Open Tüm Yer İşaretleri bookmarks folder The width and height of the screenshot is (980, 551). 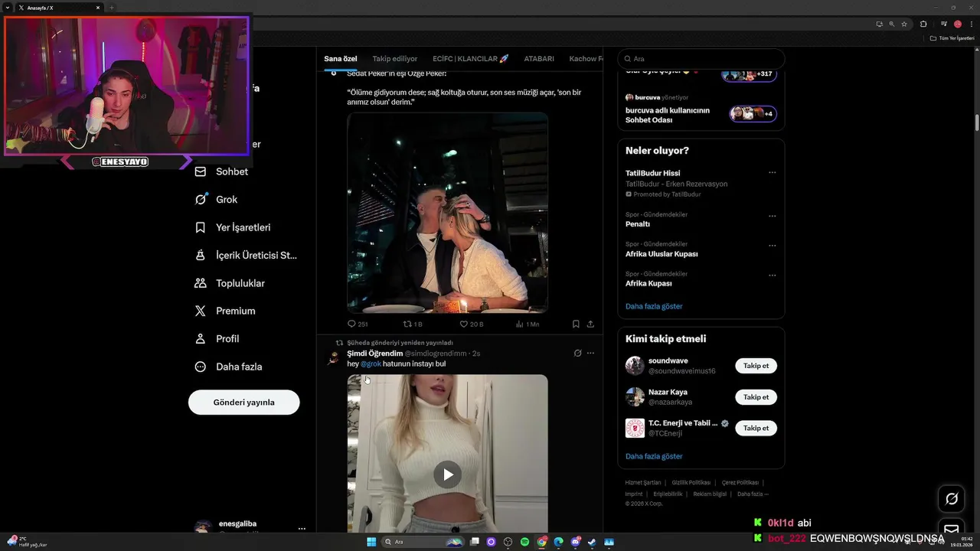[x=952, y=38]
